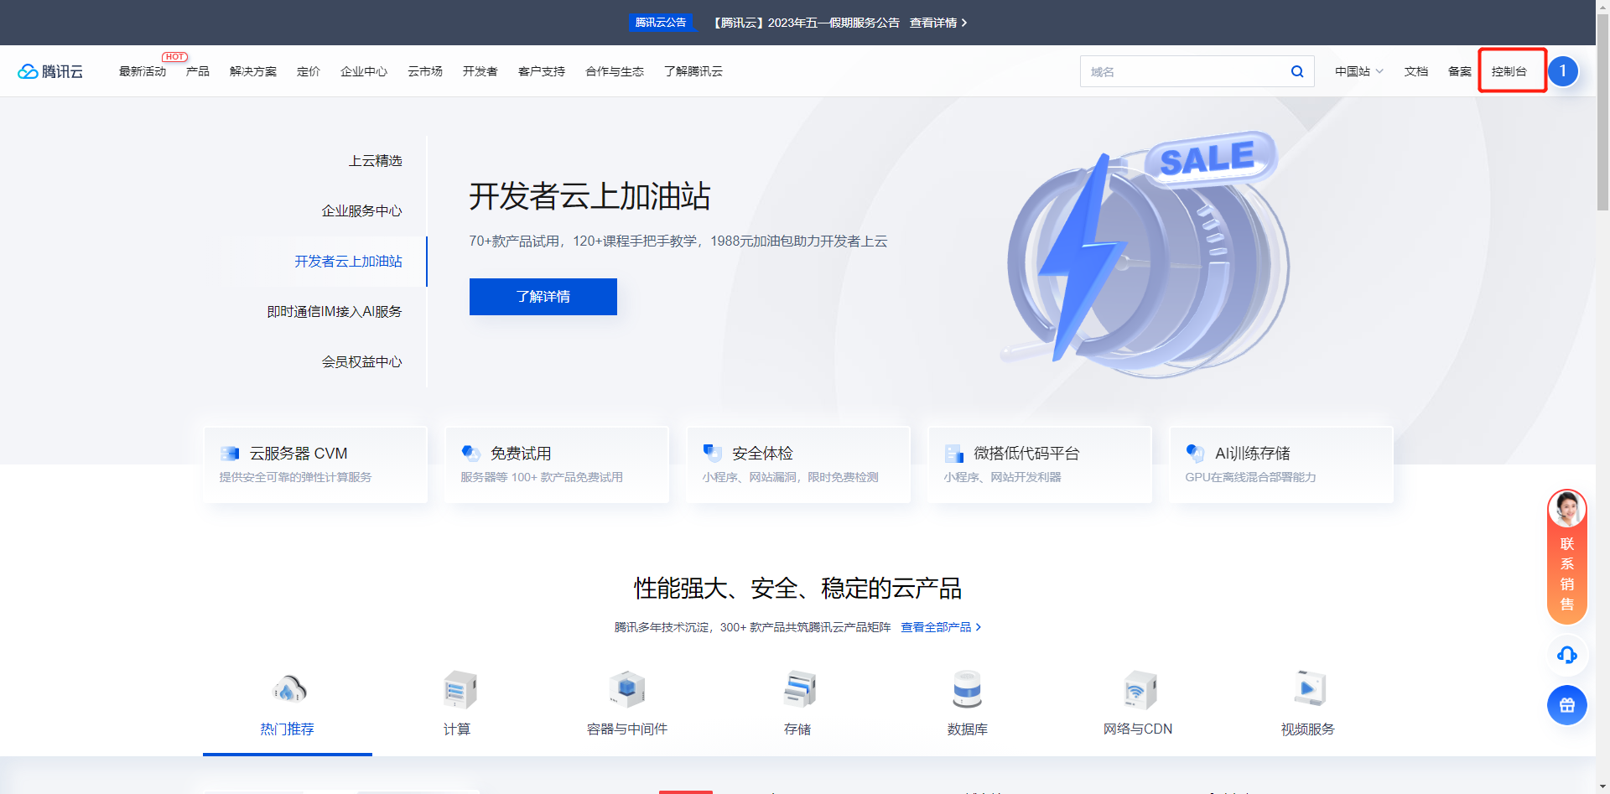Select the 热门推荐 cloud icon
The width and height of the screenshot is (1610, 794).
coord(288,690)
